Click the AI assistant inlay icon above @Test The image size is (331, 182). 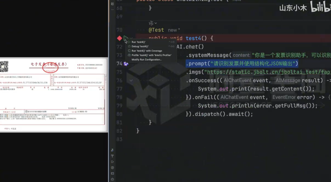click(x=151, y=23)
